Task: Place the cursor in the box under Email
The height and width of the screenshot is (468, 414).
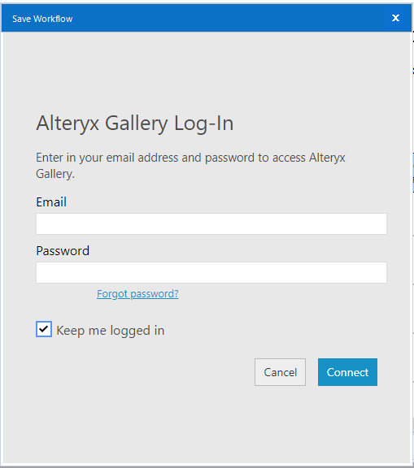Action: pos(211,223)
